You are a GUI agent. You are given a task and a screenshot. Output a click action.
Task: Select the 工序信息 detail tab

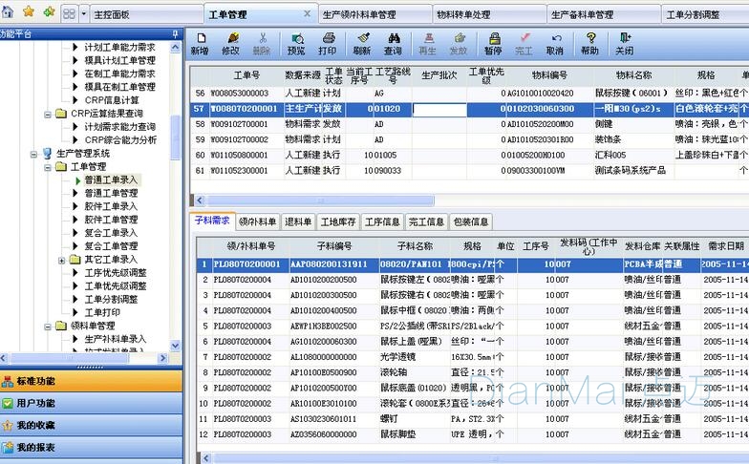(x=382, y=221)
